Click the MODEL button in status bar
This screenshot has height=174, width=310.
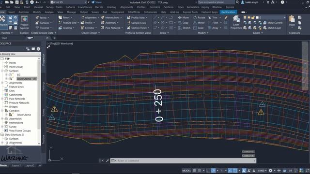tap(186, 171)
